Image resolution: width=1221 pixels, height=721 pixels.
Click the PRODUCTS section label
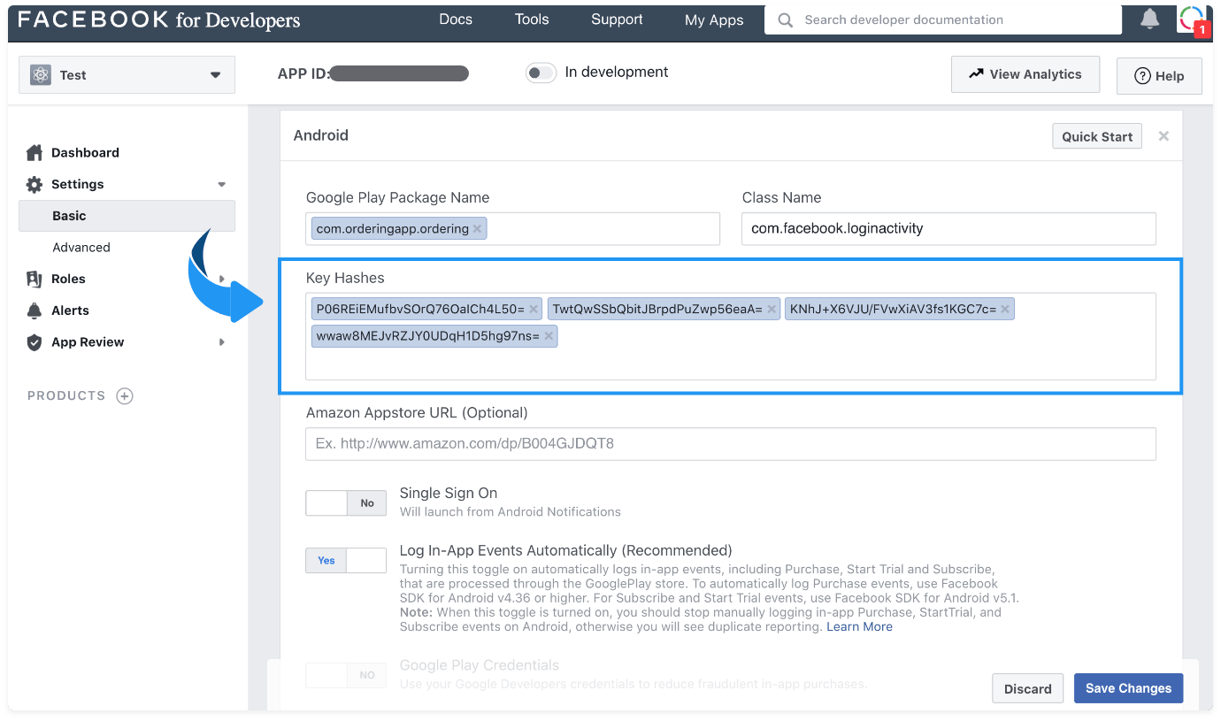point(66,395)
